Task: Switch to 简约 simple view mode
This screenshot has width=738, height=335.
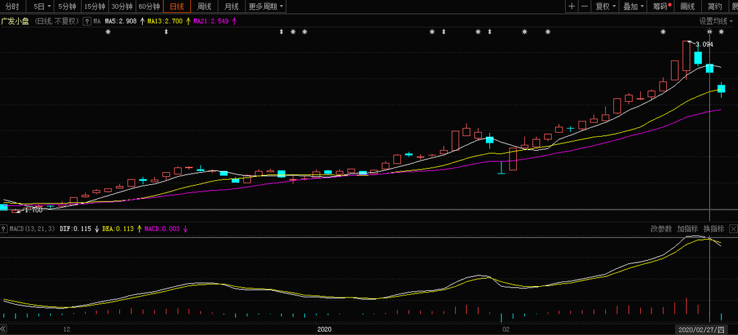Action: (715, 7)
